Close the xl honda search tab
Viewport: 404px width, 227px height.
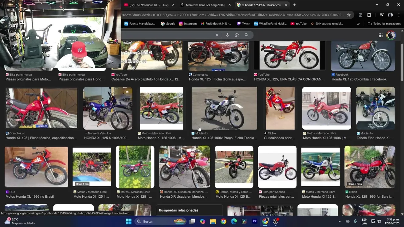point(286,5)
